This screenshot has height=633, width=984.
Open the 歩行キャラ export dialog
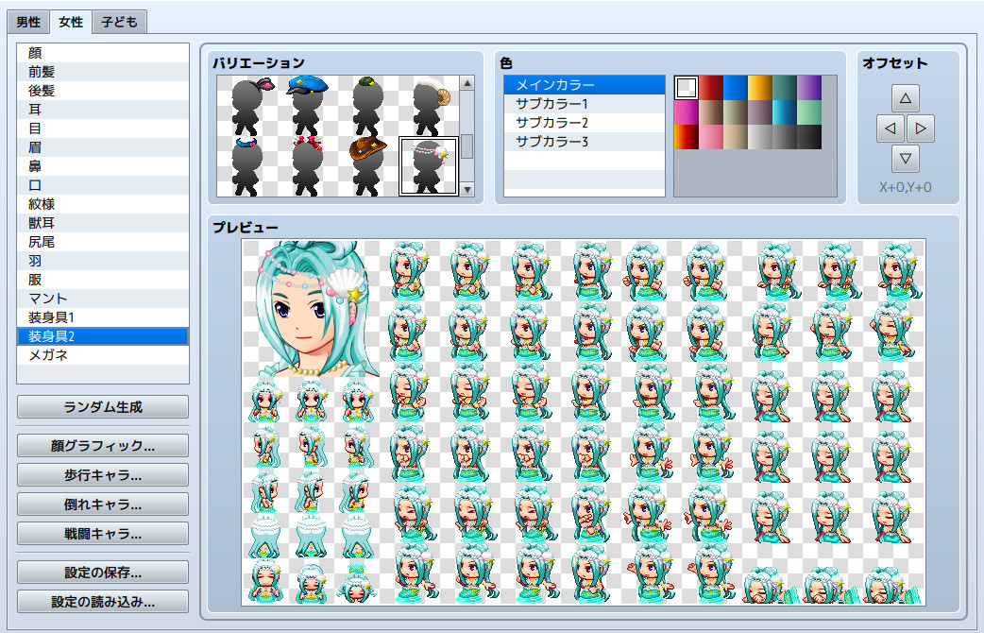coord(102,475)
